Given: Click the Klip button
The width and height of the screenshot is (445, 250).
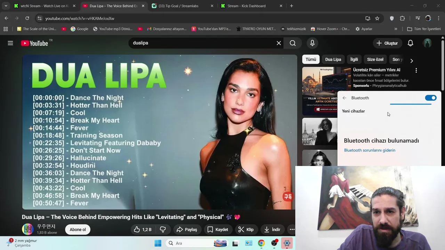Looking at the screenshot, I should (x=246, y=230).
